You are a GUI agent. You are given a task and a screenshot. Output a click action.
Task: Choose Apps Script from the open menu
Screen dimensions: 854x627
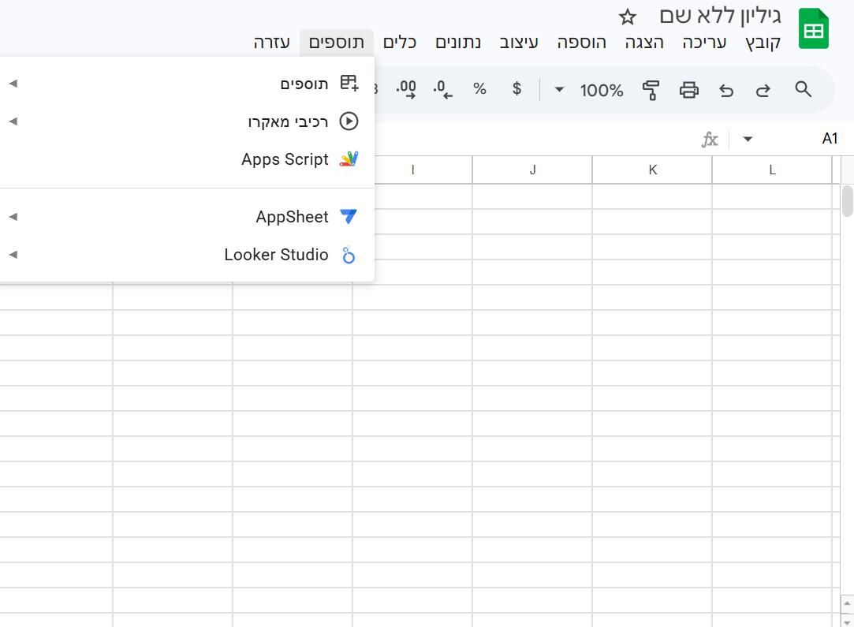tap(285, 159)
